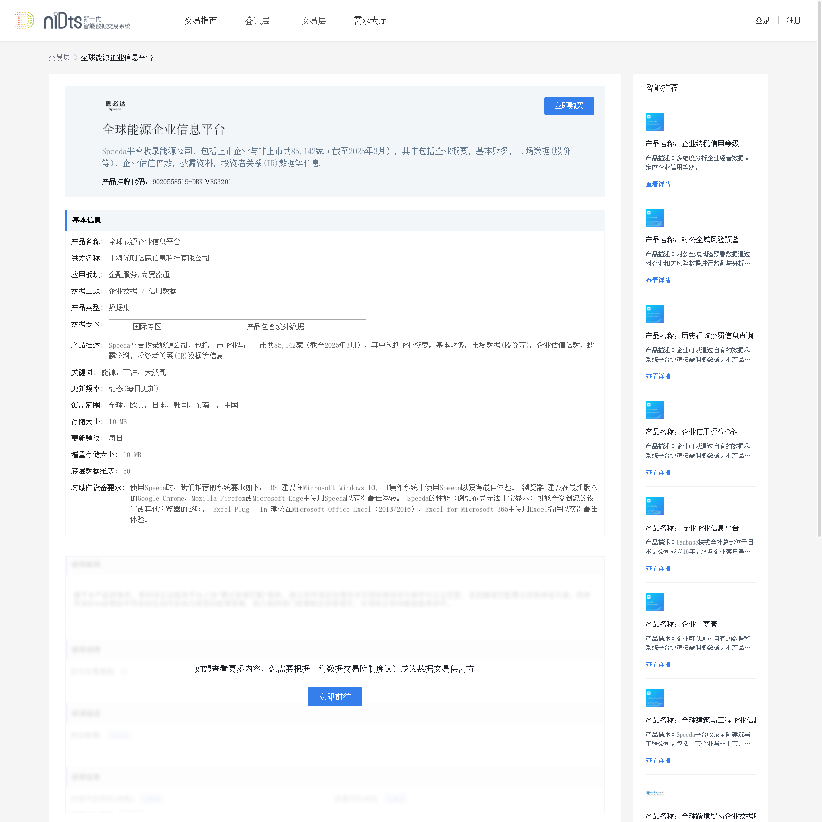Click the product code 9020558519-DBKIVEG3201
822x822 pixels.
point(192,182)
